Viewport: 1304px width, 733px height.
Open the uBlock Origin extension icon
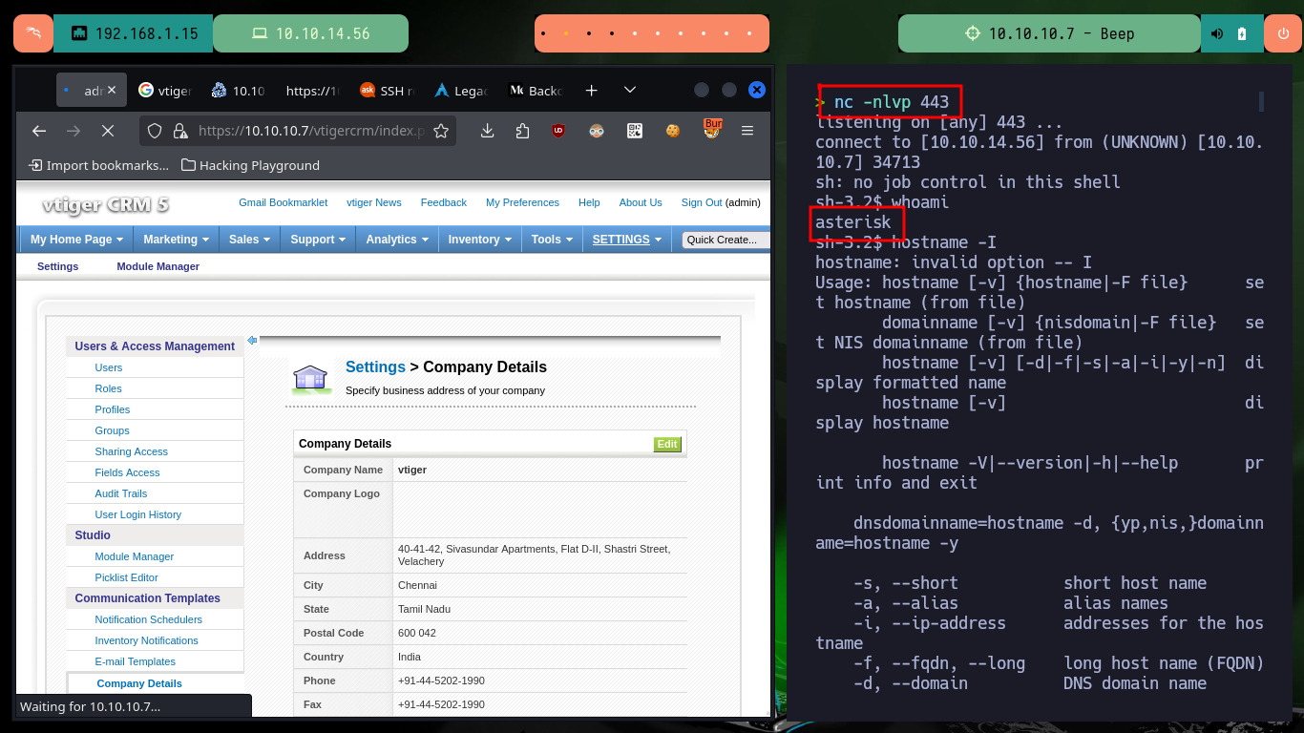pyautogui.click(x=558, y=131)
